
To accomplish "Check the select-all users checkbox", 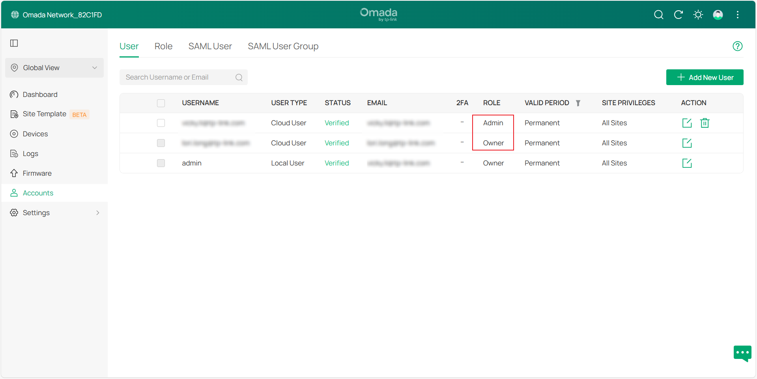I will 161,103.
